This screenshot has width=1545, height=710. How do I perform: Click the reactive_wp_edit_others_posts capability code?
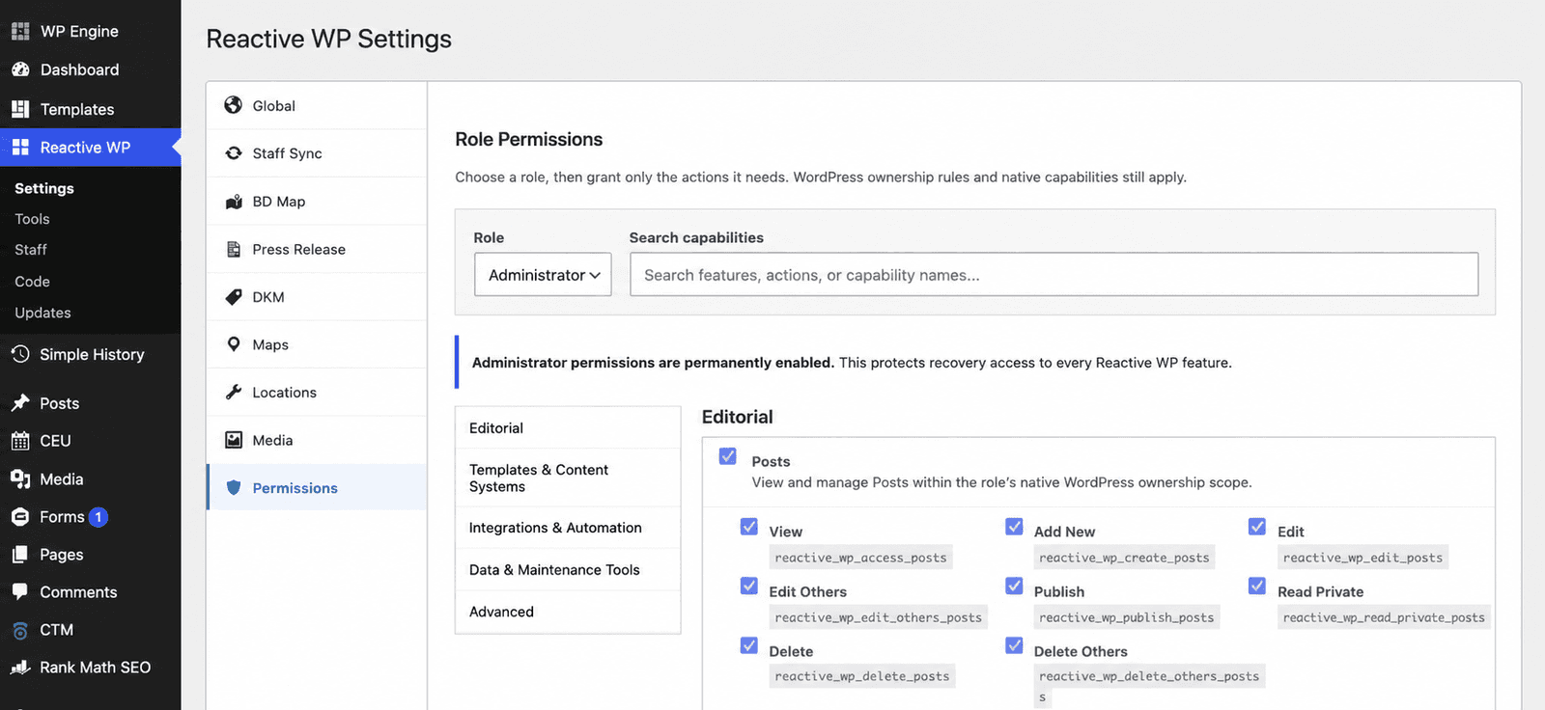[878, 617]
